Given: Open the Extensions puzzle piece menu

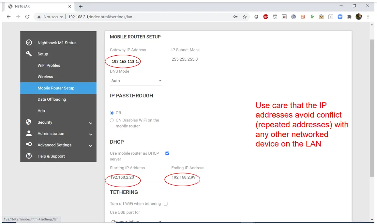Looking at the screenshot, I should 349,17.
